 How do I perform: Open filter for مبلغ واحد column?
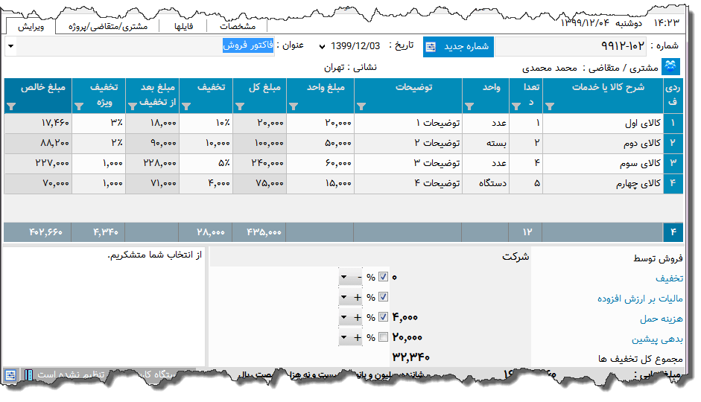coord(294,106)
